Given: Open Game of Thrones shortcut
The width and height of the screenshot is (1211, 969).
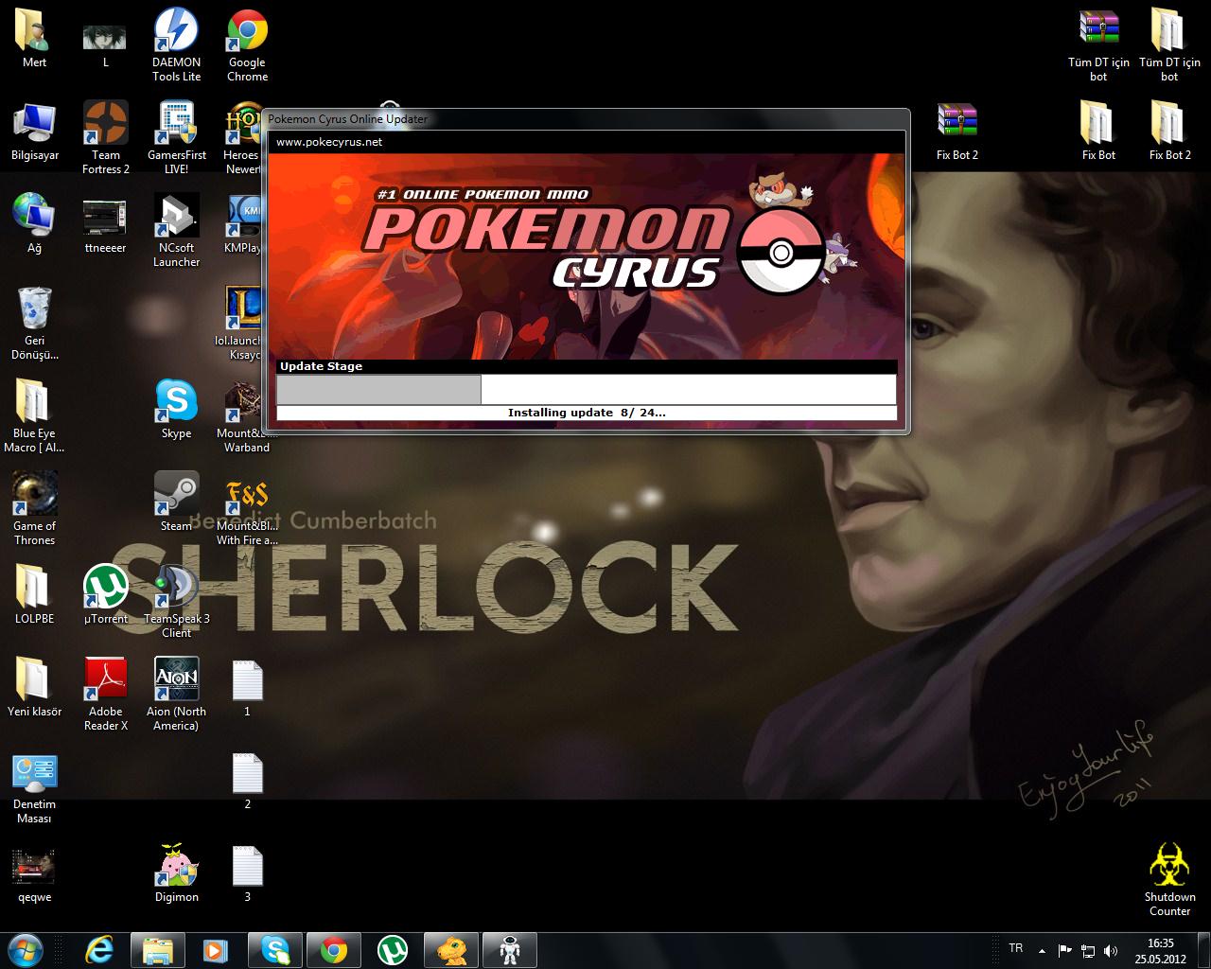Looking at the screenshot, I should click(34, 509).
